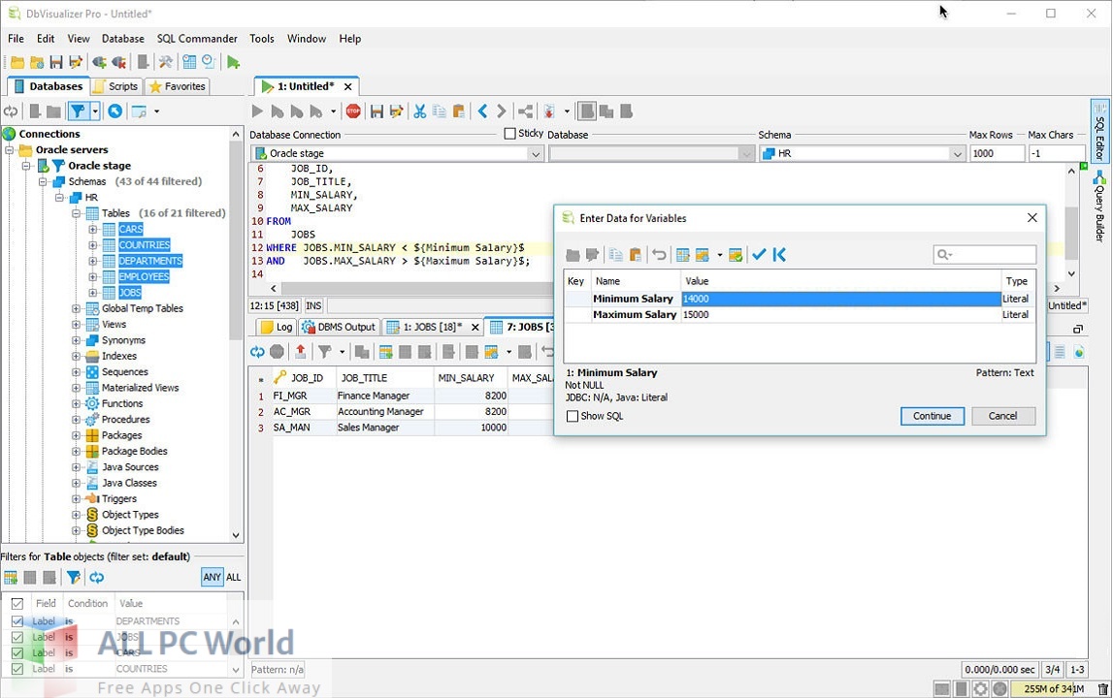Screen dimensions: 1113x698
Task: Click the blue round arrow icon in Databases toolbar
Action: [115, 111]
